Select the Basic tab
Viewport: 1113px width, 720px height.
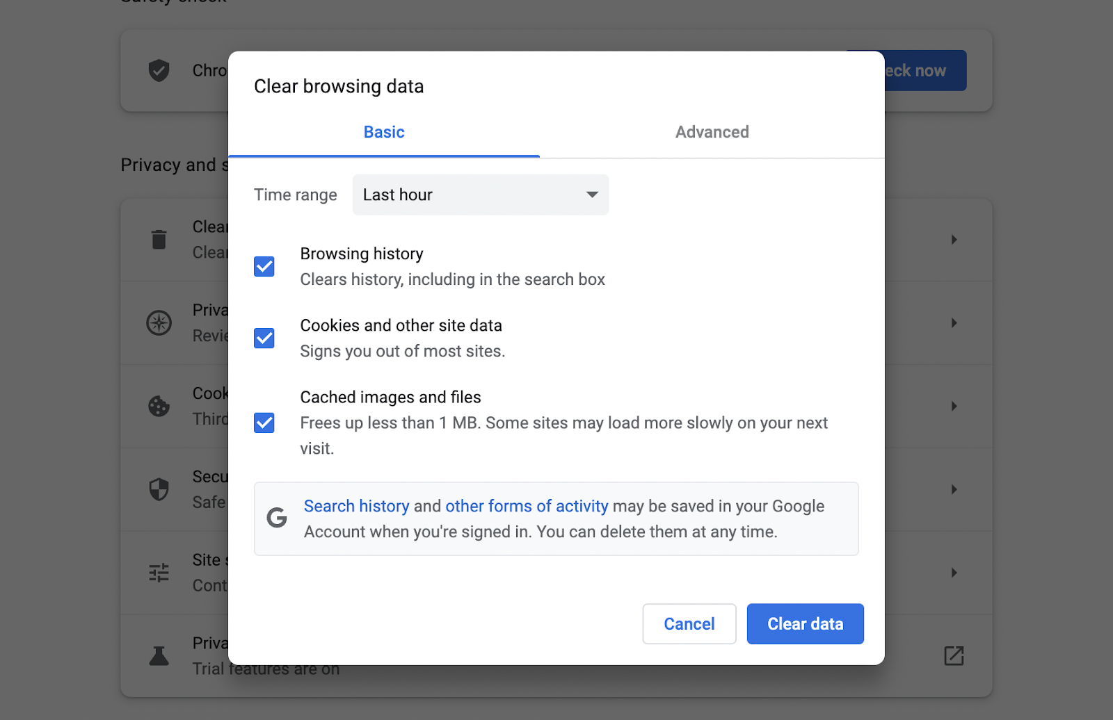[383, 132]
